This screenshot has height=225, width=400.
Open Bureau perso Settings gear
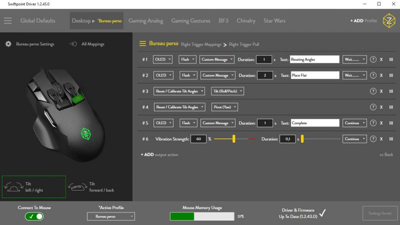click(8, 44)
